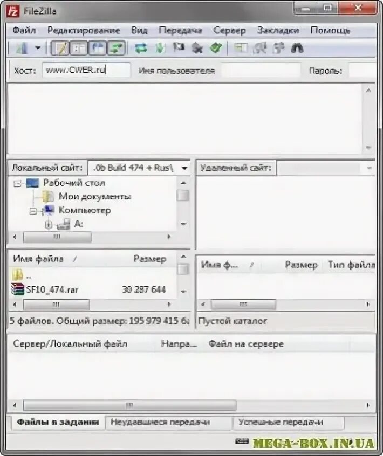The height and width of the screenshot is (456, 383).
Task: Sort remote files by Имя ф... column
Action: [220, 265]
